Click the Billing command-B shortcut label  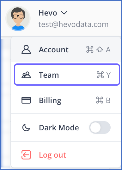pos(103,100)
